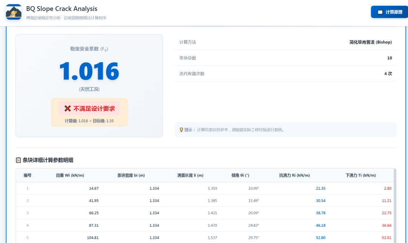This screenshot has width=408, height=243.
Task: Click the 计算方法 label
Action: pyautogui.click(x=188, y=42)
